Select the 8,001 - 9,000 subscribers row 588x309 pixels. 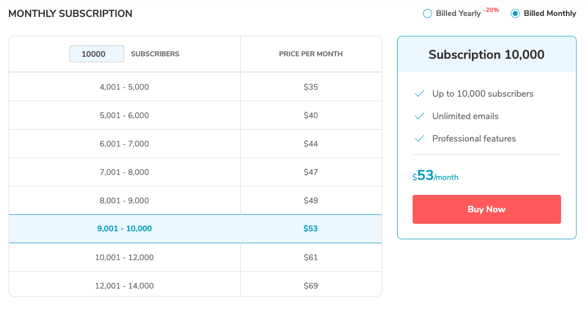[125, 201]
